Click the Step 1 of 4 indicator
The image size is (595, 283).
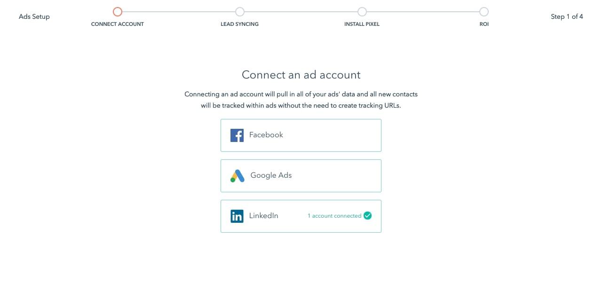pyautogui.click(x=567, y=16)
